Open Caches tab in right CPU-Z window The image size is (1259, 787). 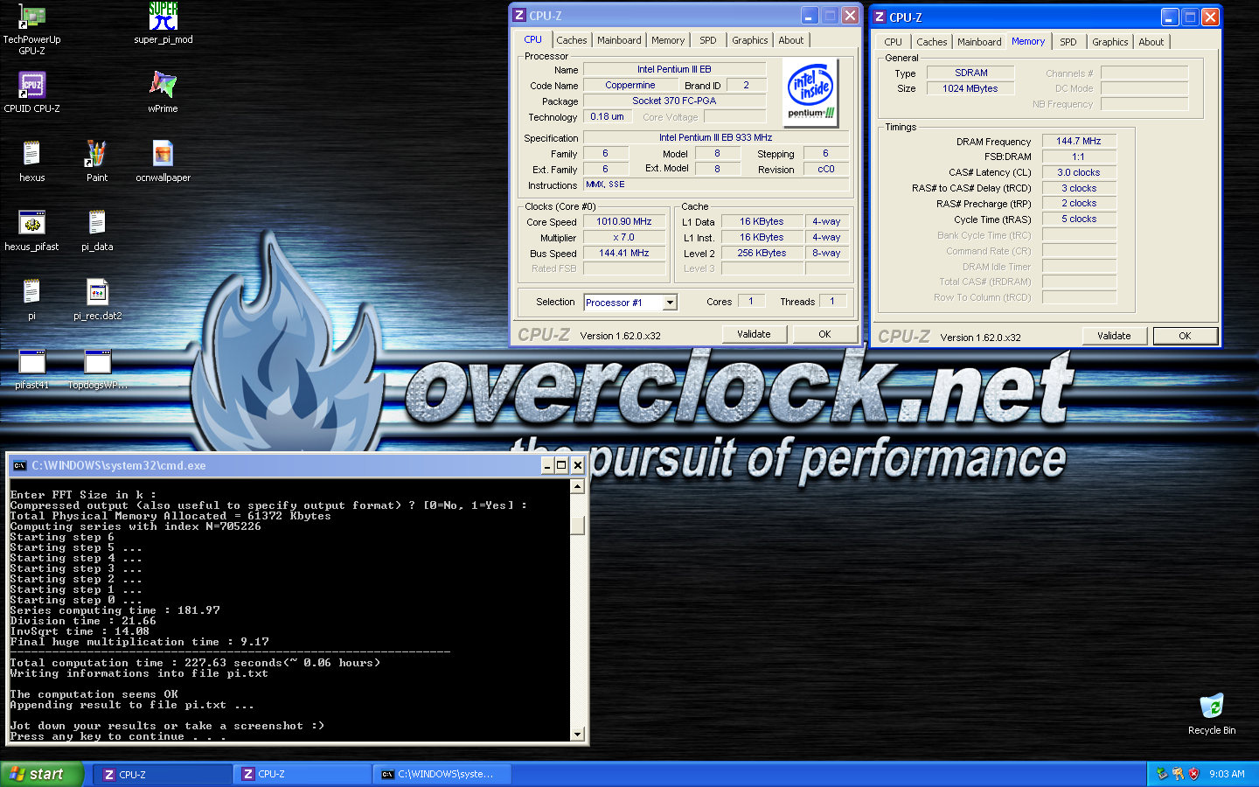tap(932, 42)
